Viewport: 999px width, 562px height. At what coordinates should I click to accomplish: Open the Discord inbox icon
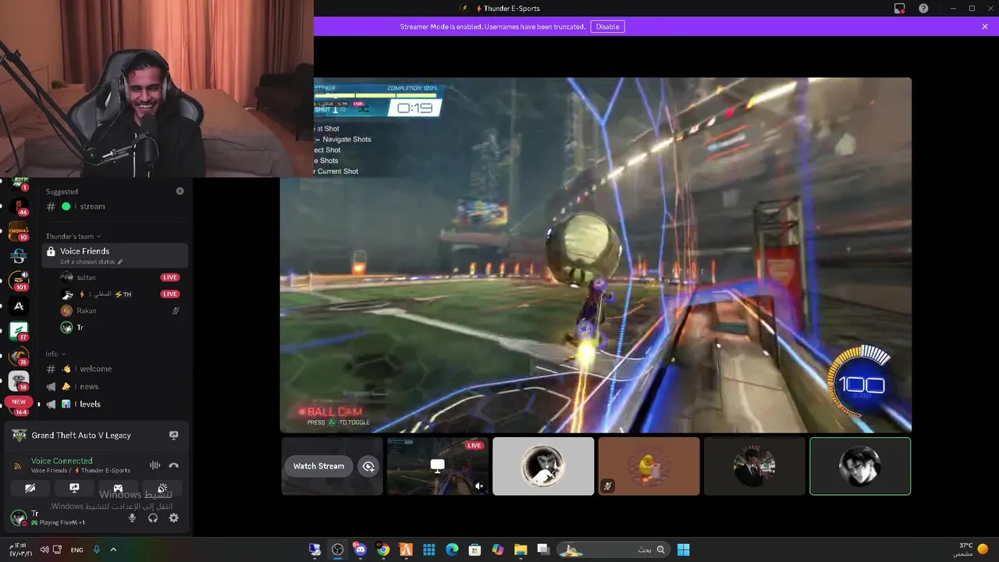click(899, 9)
